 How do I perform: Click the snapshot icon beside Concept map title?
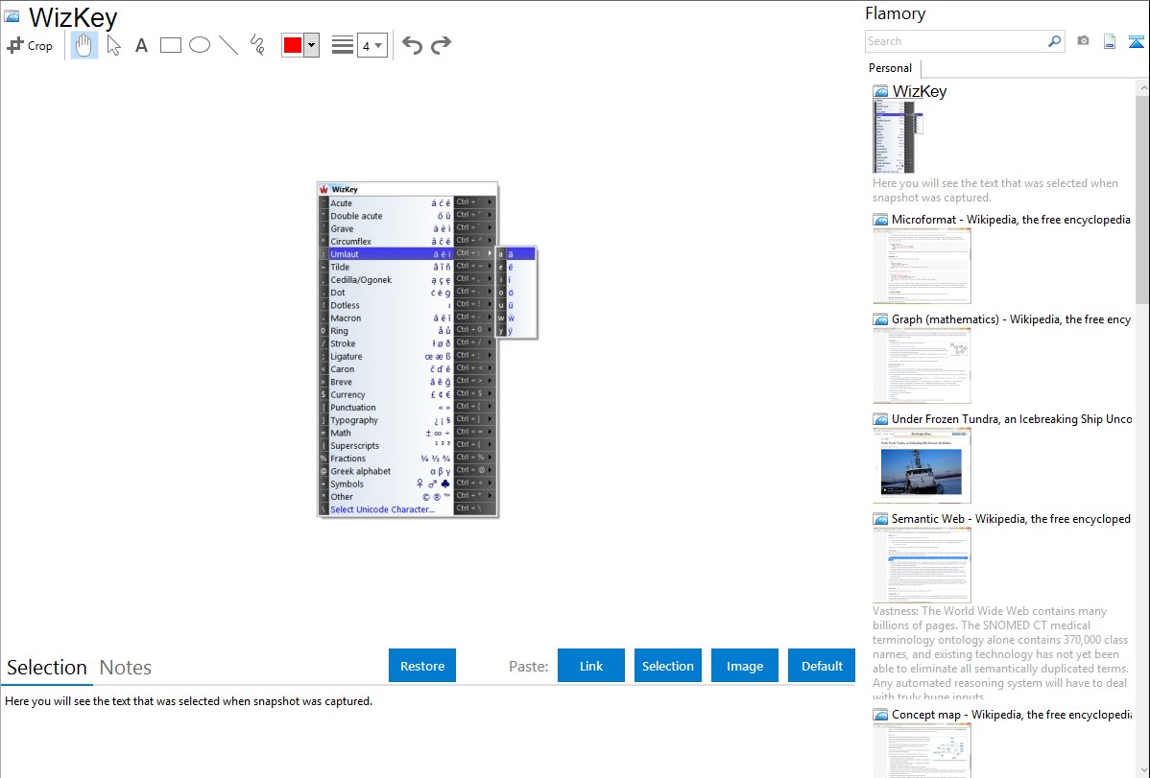pos(880,715)
